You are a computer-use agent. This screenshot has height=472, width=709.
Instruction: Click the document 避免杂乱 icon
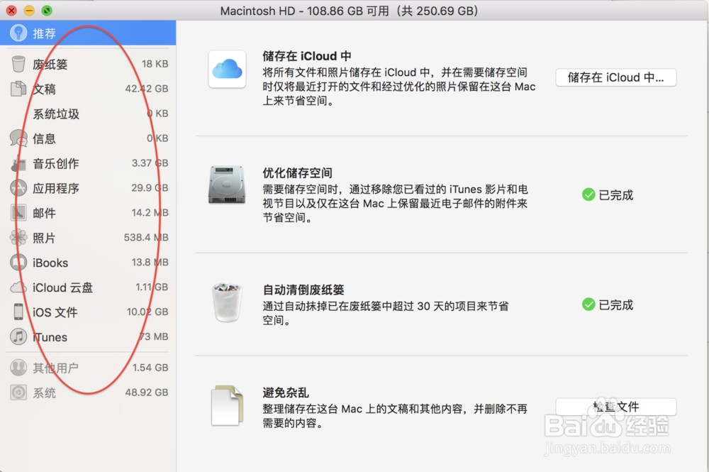[227, 405]
